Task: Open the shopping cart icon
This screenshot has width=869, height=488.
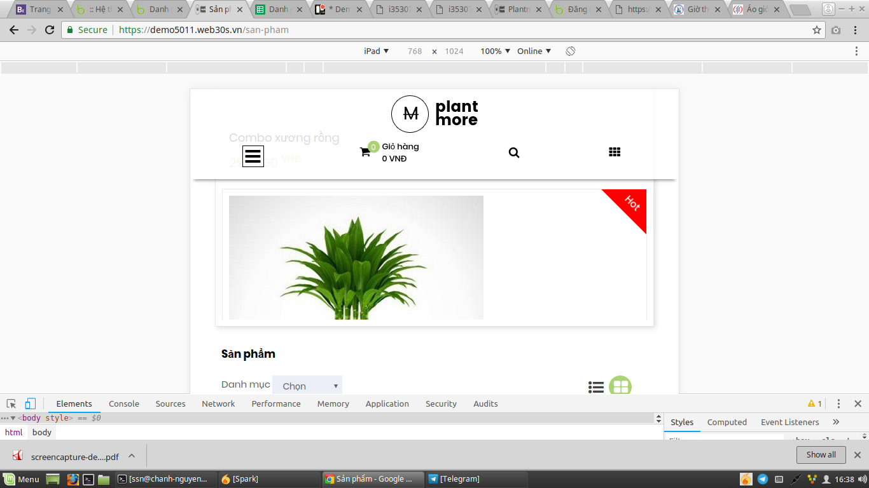Action: 365,152
